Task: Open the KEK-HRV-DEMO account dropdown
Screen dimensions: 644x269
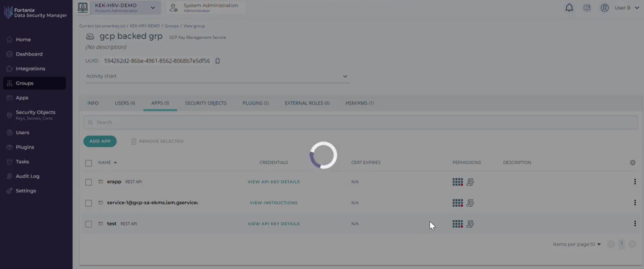Action: coord(153,8)
